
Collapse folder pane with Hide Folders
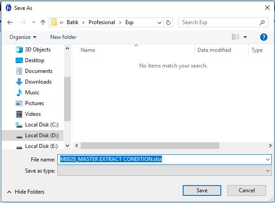coord(26,192)
